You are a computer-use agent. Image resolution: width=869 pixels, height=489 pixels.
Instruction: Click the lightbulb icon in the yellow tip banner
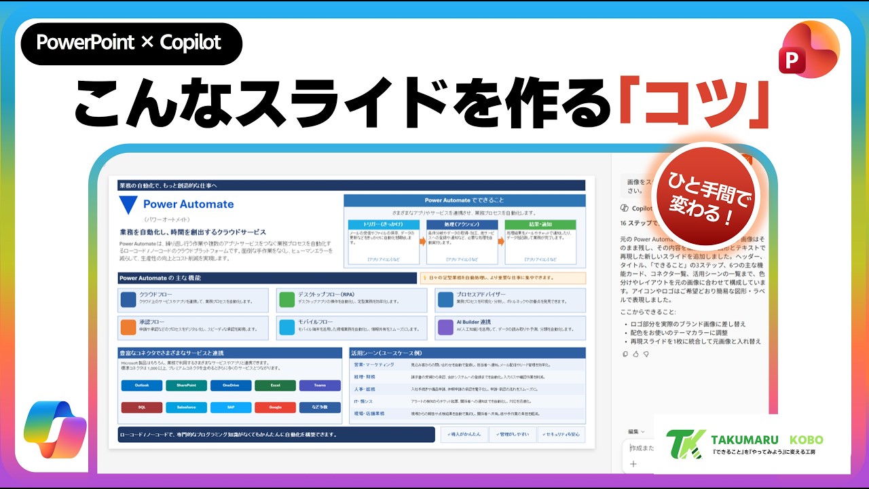(x=424, y=278)
